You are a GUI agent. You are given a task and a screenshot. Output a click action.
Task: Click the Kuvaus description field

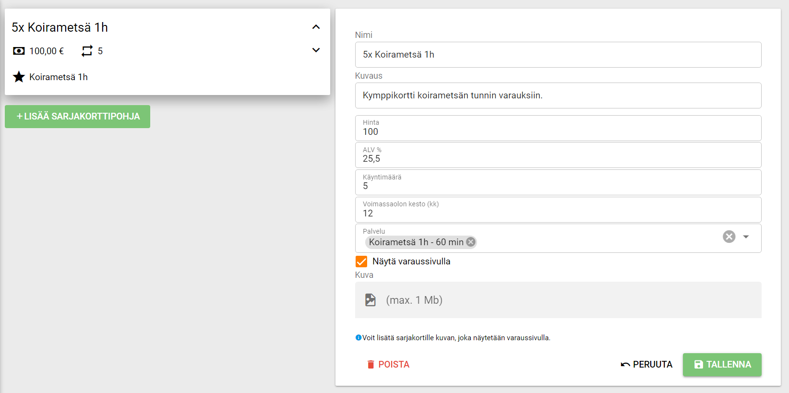558,95
